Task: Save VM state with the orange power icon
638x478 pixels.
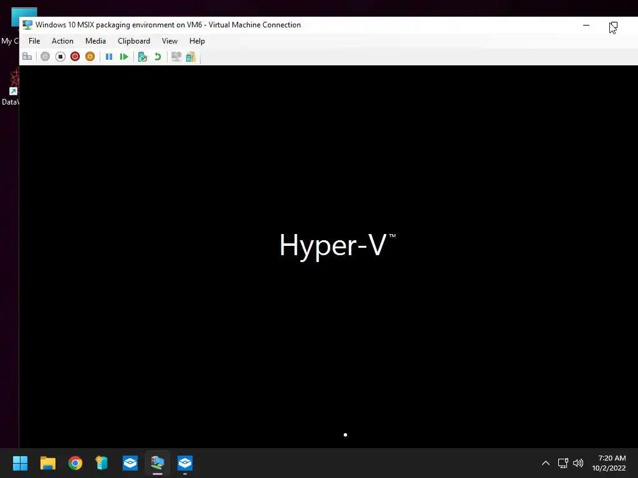Action: tap(90, 57)
